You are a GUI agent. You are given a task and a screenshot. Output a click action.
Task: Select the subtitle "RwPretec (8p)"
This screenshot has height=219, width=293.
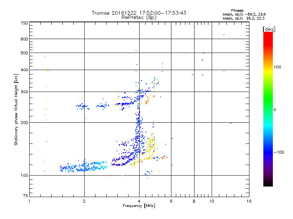point(139,18)
